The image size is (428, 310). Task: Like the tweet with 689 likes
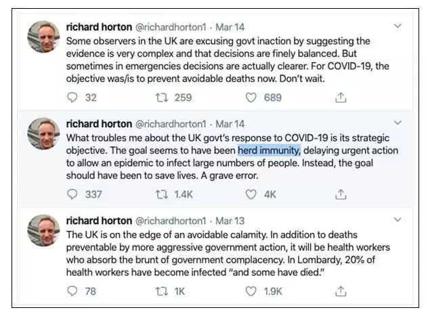coord(251,97)
